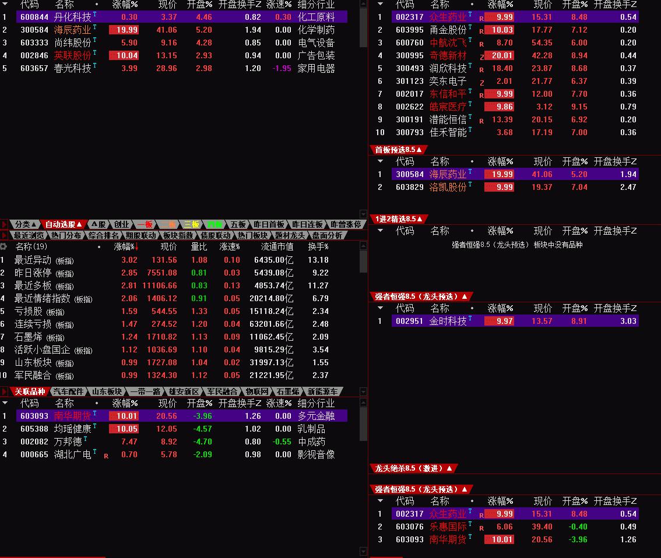Open header triangle of table listing 乐惠国际
This screenshot has width=661, height=558.
(x=380, y=501)
